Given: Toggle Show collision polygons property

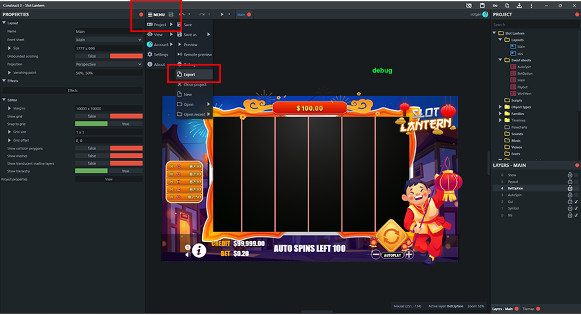Looking at the screenshot, I should coord(108,148).
